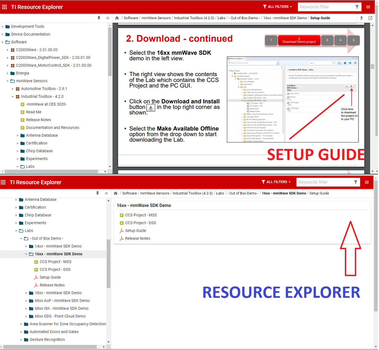Navigate to Labs via the breadcrumb

[x=221, y=18]
